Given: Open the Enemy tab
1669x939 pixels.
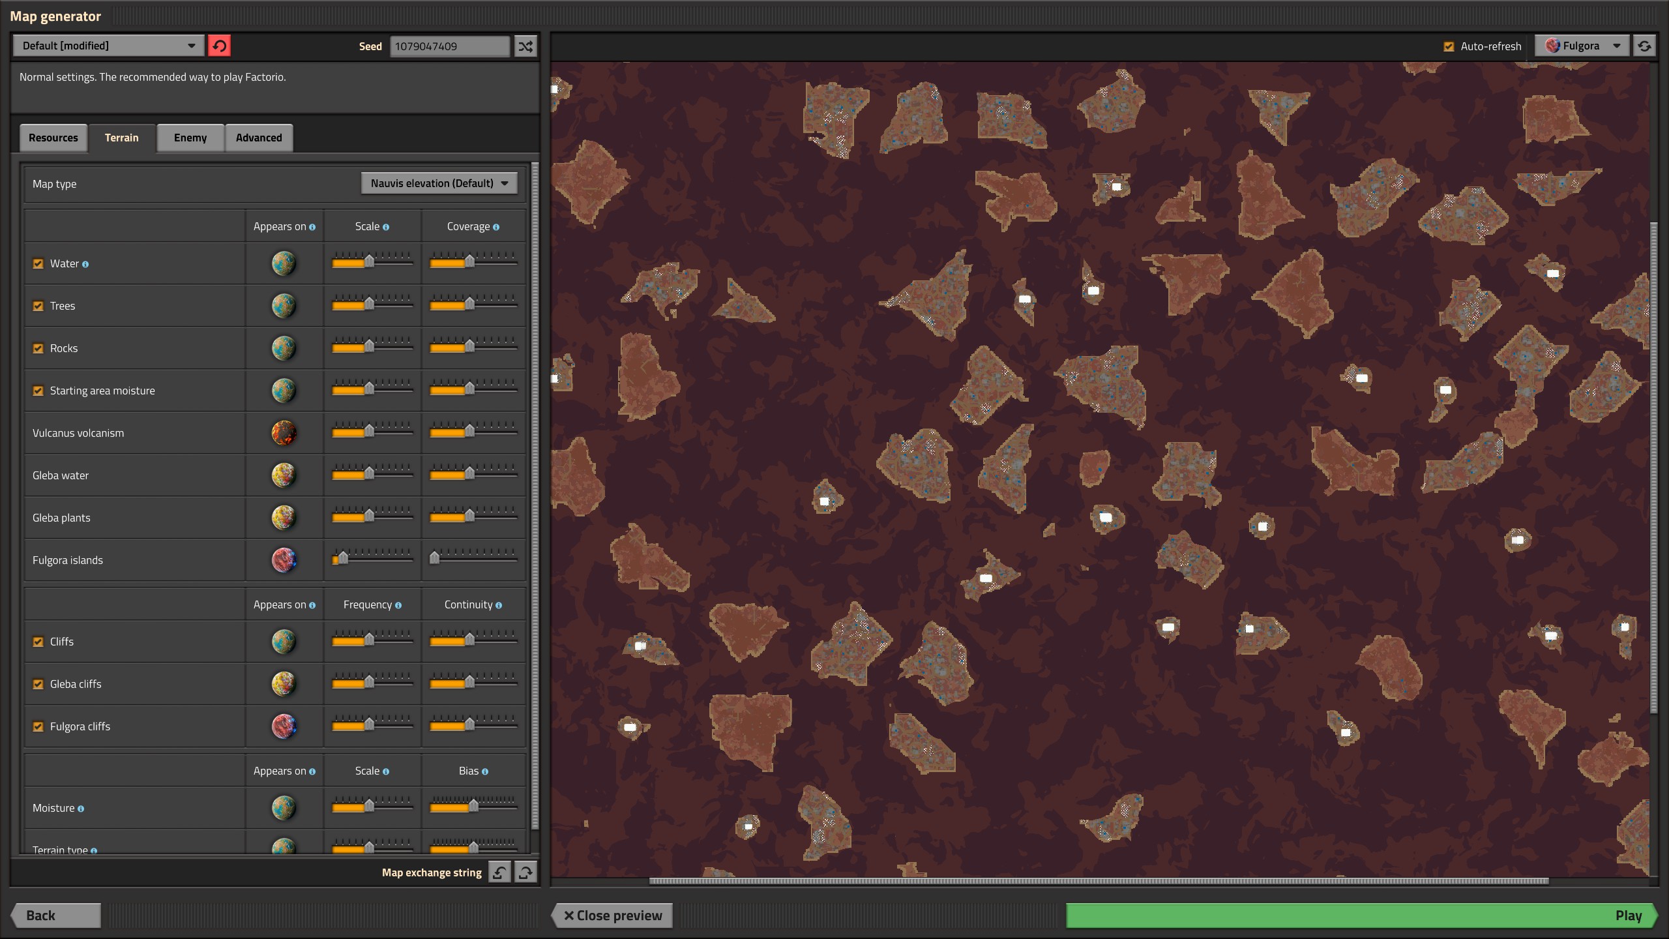Looking at the screenshot, I should (x=190, y=138).
